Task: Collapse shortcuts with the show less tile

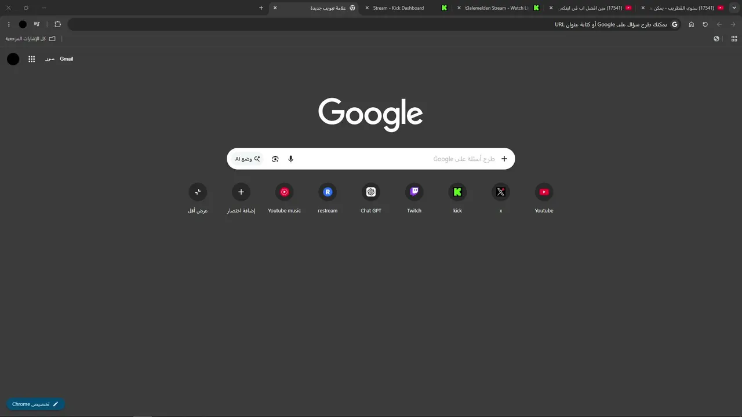Action: pos(198,199)
